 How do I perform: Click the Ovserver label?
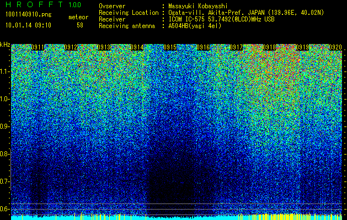click(112, 6)
